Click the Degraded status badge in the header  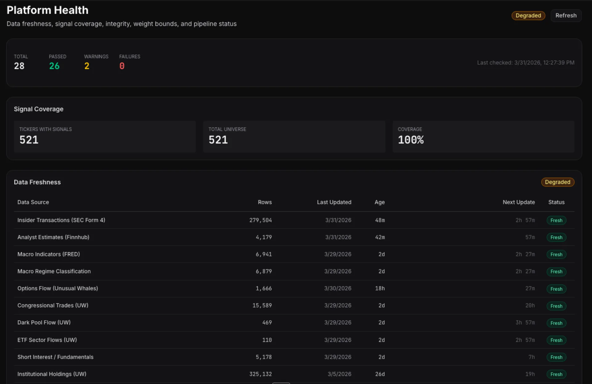528,15
